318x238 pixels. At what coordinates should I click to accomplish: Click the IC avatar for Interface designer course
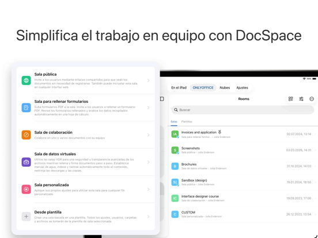[175, 198]
